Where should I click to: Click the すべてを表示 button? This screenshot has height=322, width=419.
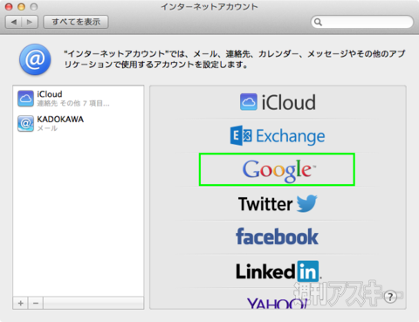click(x=76, y=22)
